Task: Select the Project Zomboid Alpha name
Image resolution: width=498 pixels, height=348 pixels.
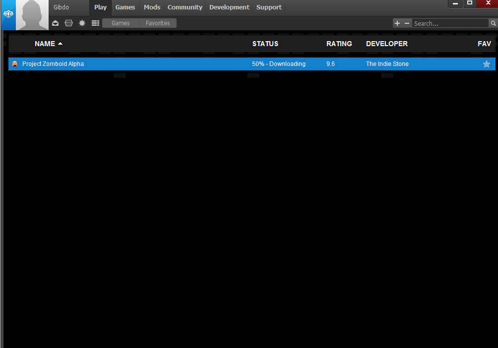Action: click(53, 64)
